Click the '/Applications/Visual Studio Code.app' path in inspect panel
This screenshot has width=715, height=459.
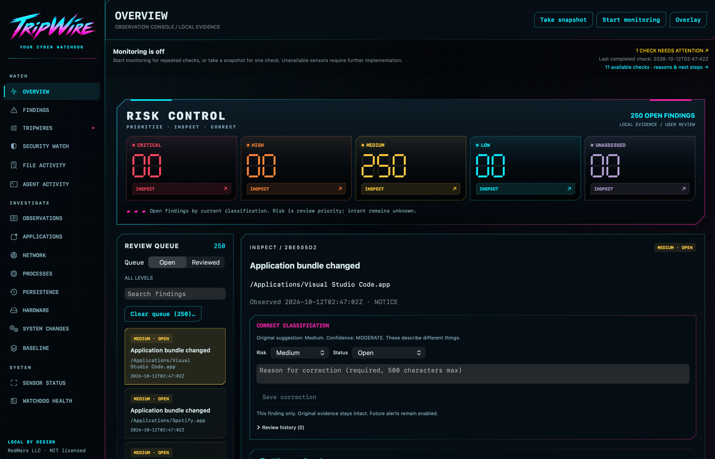click(320, 285)
